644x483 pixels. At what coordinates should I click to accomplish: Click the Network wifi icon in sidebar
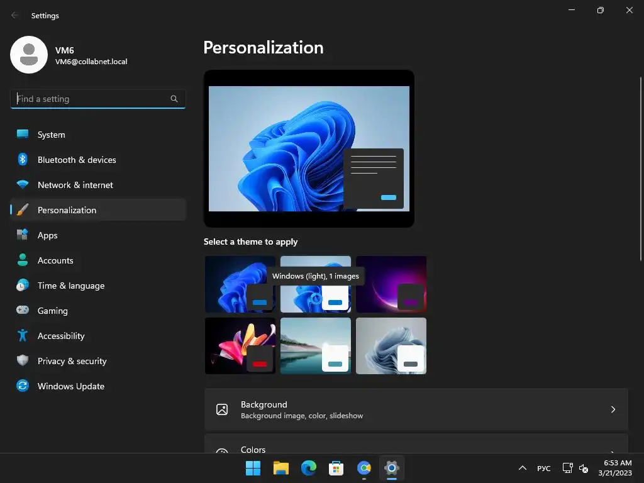[x=23, y=185]
